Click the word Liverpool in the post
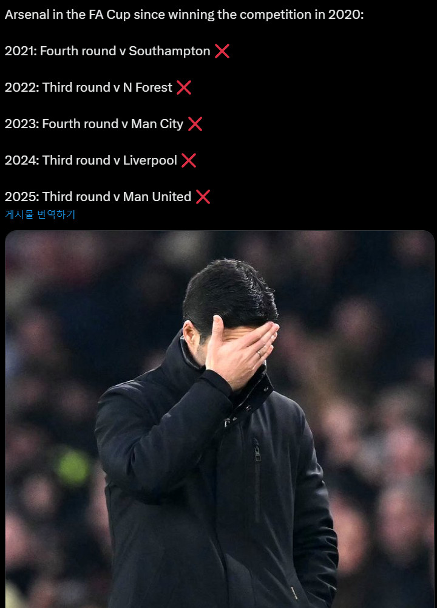This screenshot has height=608, width=437. [150, 160]
